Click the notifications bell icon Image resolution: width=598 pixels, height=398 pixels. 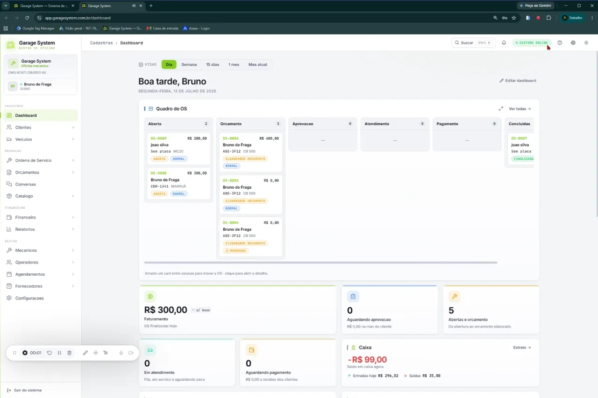click(x=504, y=43)
